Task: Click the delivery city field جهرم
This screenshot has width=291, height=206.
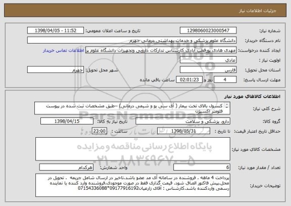Action: click(x=56, y=70)
